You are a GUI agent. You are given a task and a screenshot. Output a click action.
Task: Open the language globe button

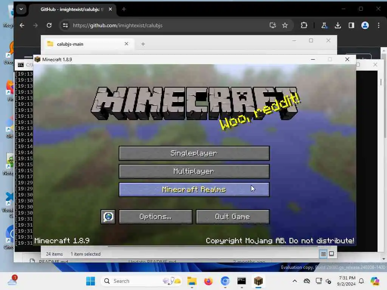pos(108,217)
